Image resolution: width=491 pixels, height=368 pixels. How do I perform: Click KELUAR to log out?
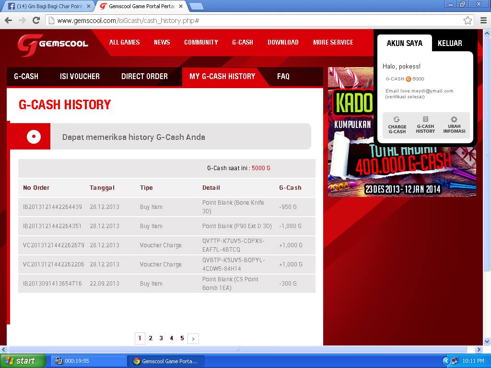[x=450, y=43]
